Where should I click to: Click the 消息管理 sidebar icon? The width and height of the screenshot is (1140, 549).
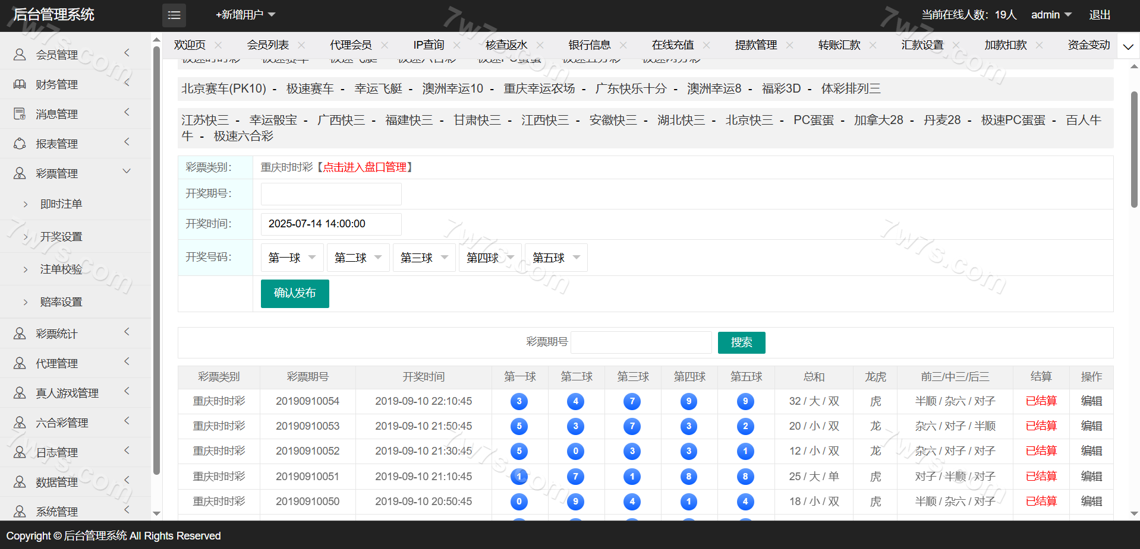tap(20, 114)
